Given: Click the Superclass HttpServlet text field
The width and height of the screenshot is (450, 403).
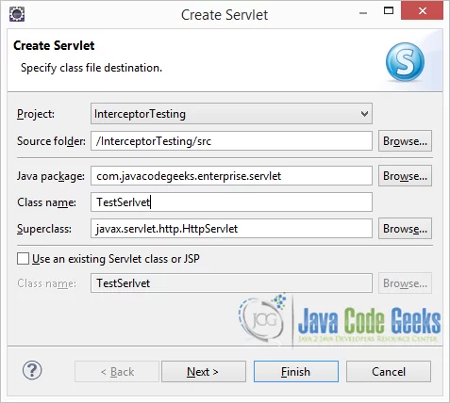Looking at the screenshot, I should [231, 229].
